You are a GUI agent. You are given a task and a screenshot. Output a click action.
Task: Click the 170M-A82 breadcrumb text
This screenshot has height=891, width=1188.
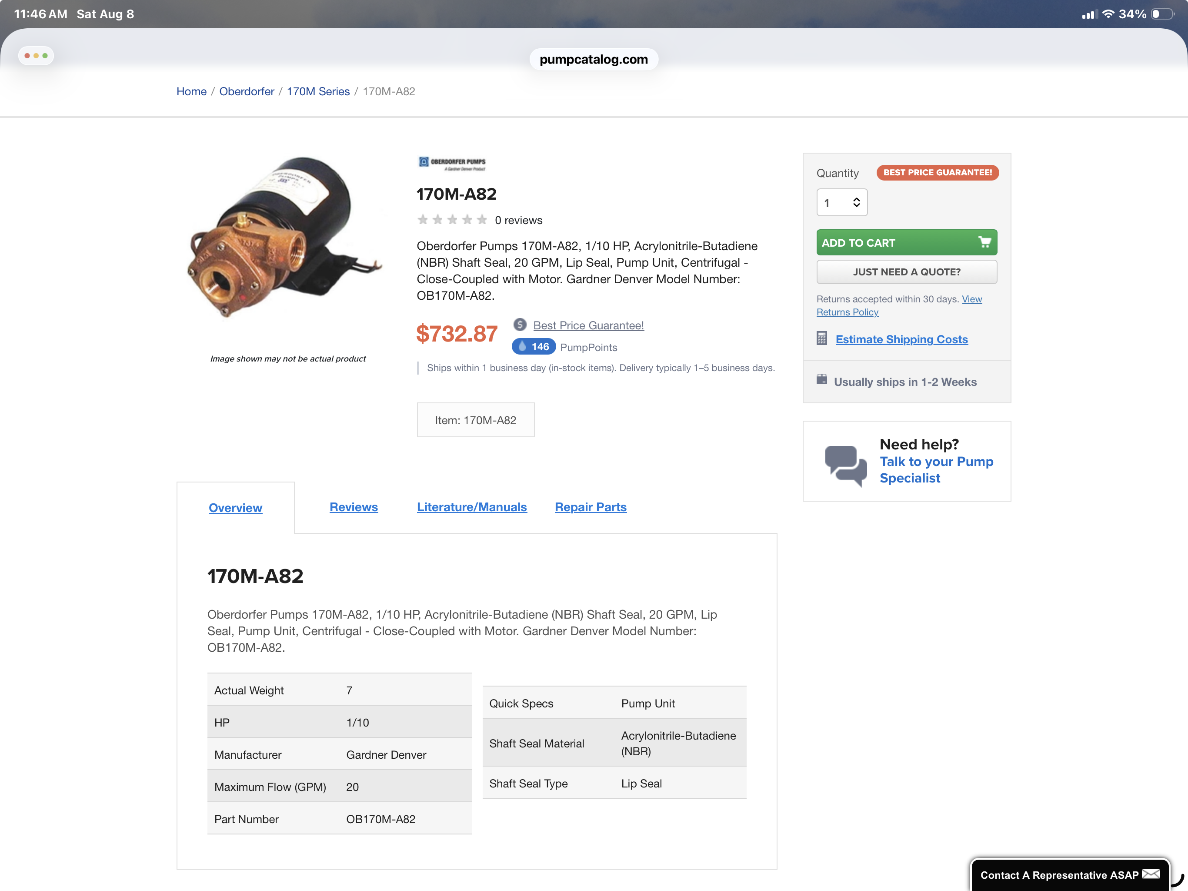click(x=389, y=91)
